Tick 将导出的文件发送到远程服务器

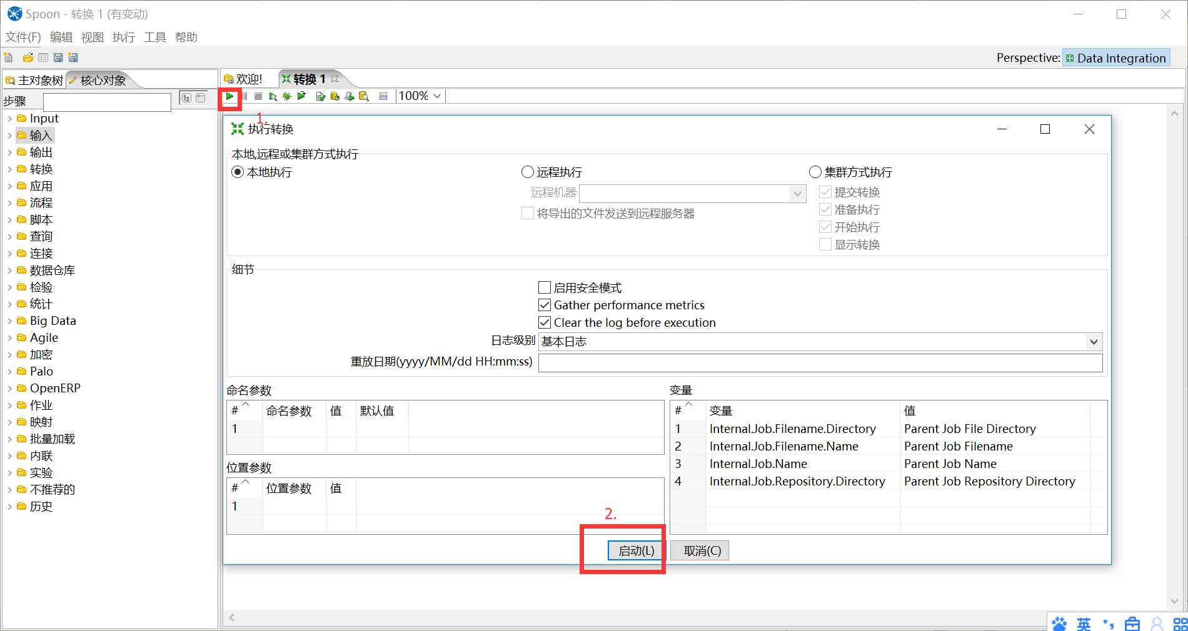pos(528,213)
